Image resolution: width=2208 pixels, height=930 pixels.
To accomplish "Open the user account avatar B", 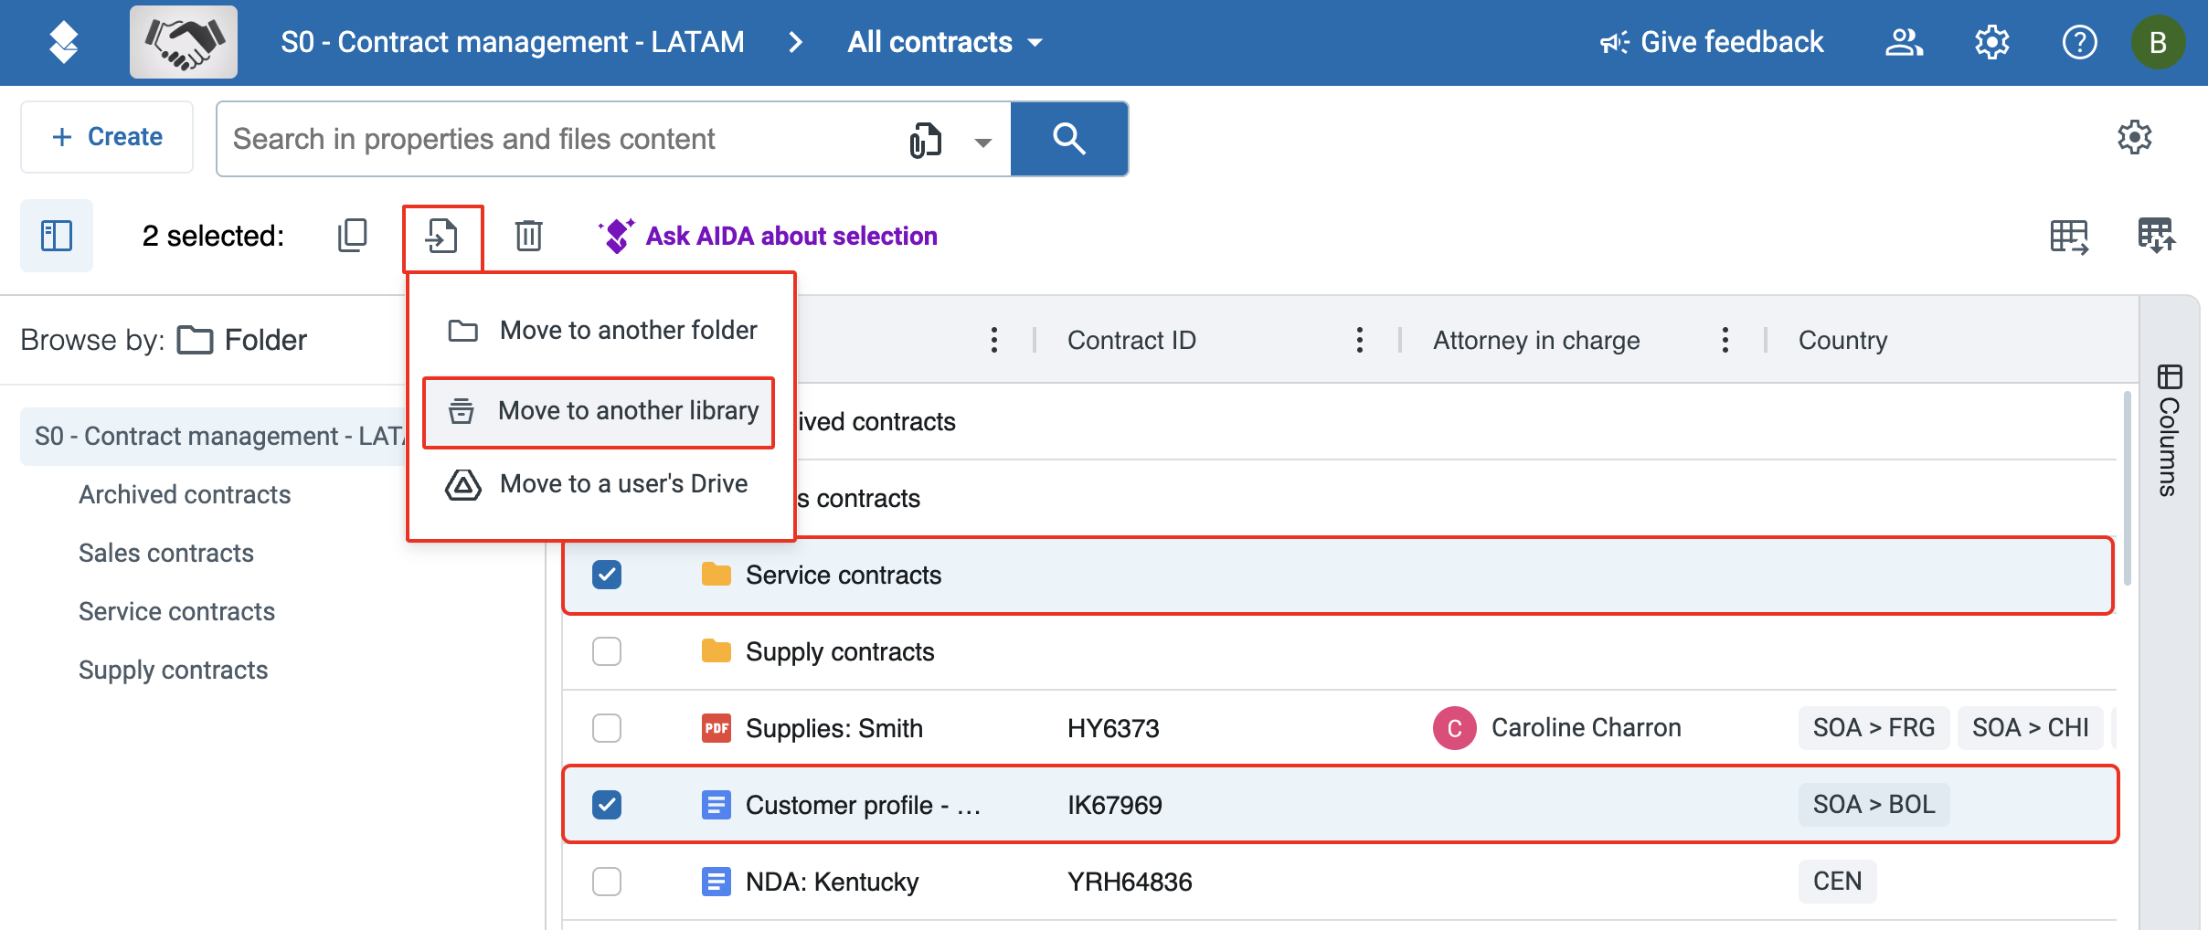I will point(2159,42).
